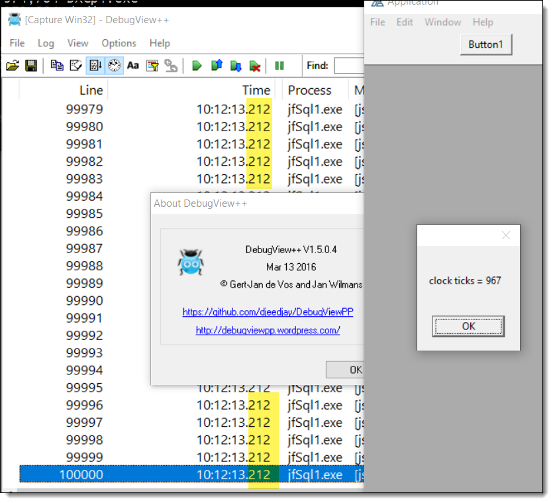Toggle the clock time display button

coord(114,66)
